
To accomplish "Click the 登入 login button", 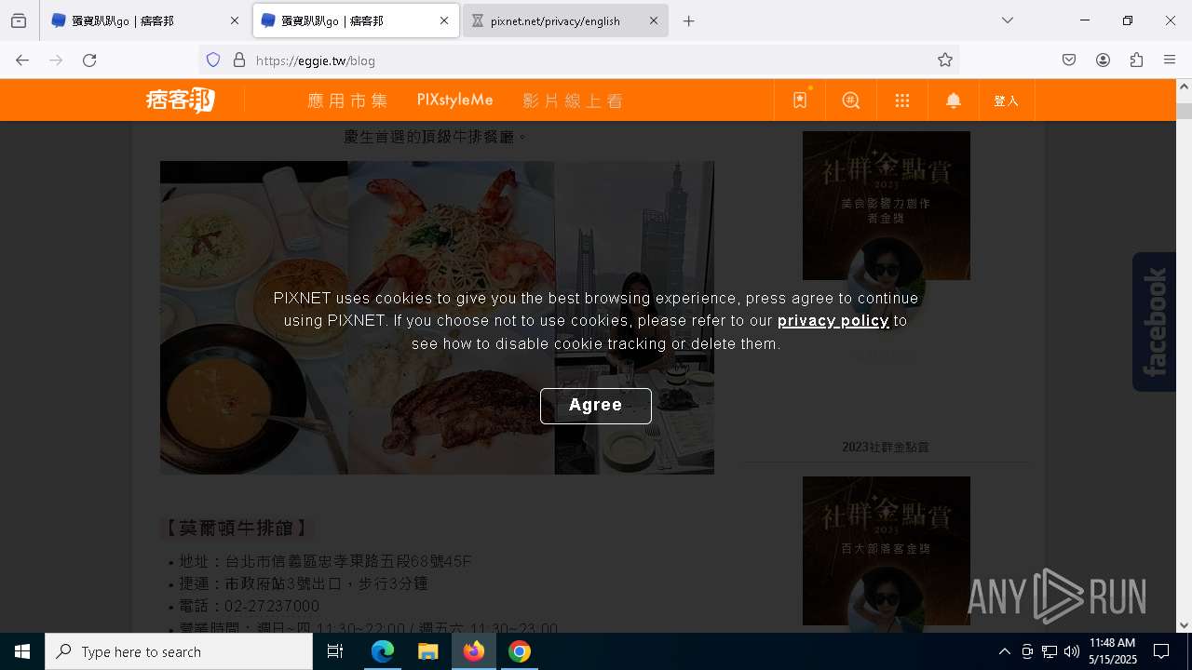I will click(1007, 100).
